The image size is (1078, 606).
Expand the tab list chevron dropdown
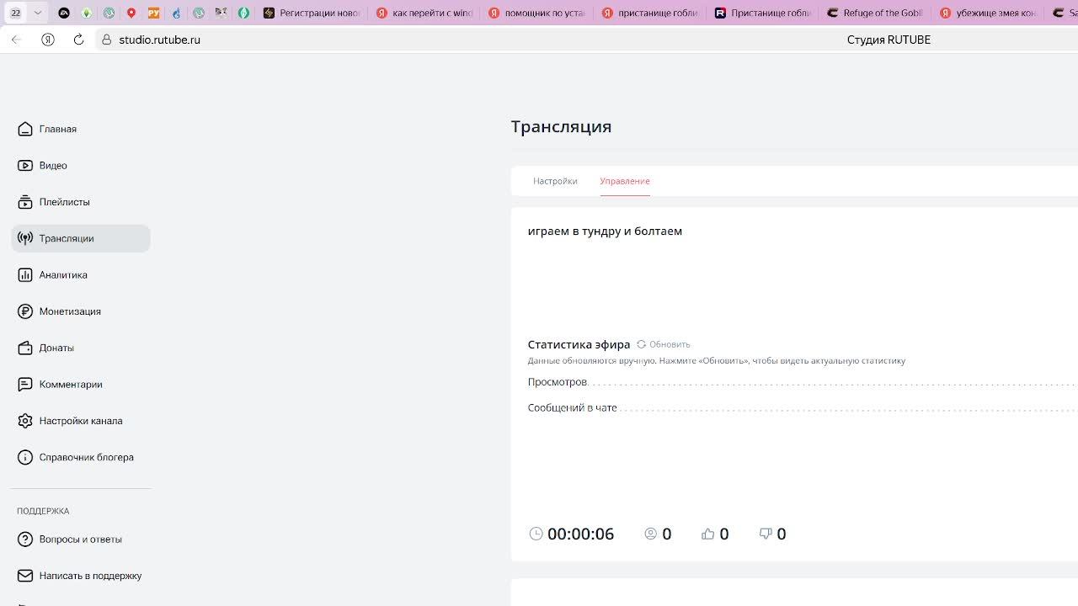click(x=38, y=13)
